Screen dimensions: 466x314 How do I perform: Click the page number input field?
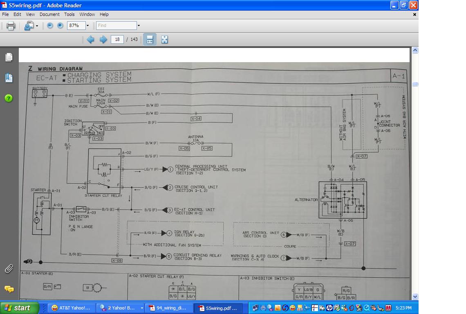(x=117, y=40)
